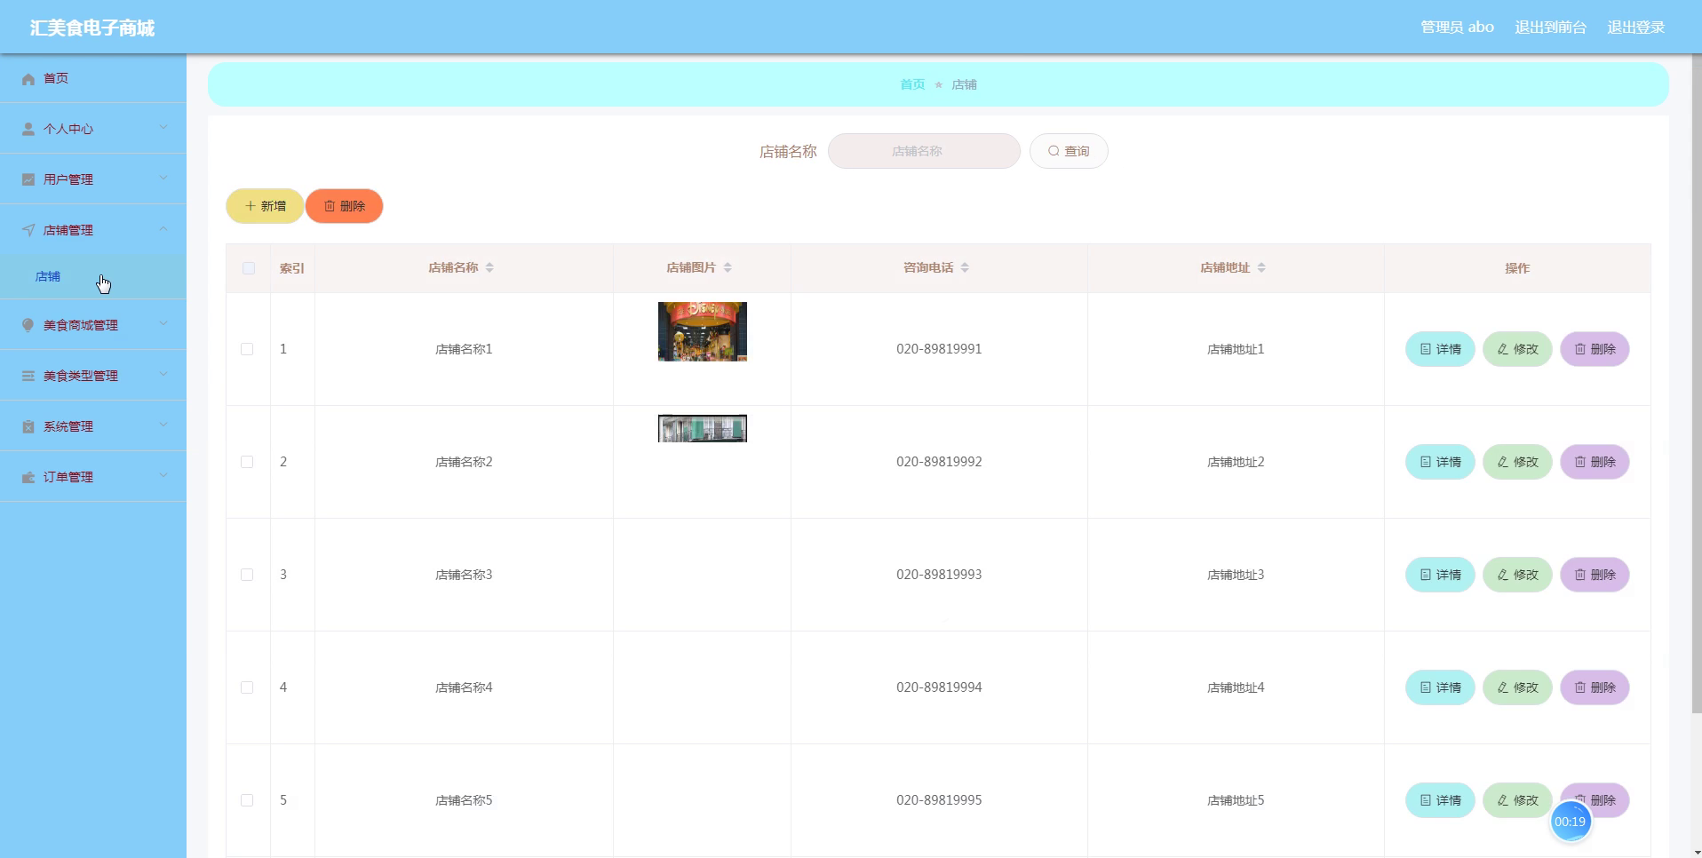Viewport: 1702px width, 858px height.
Task: Click the sort arrows on 咨询电话 column
Action: 965,267
